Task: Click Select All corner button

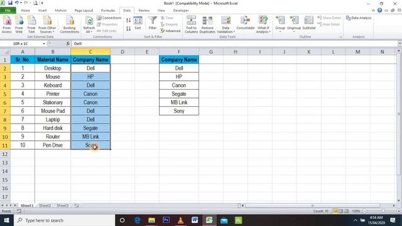Action: 5,51
